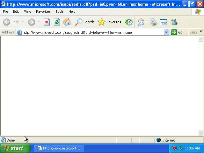
Task: Launch the Messenger people icon
Action: pyautogui.click(x=174, y=22)
